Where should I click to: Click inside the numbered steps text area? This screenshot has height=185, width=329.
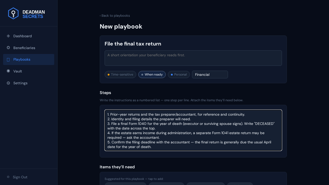click(x=193, y=130)
